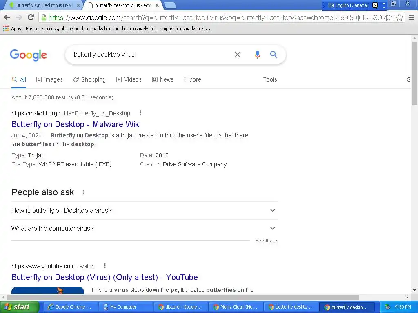This screenshot has width=418, height=313.
Task: Click the horizontal scrollbar right arrow
Action: (x=407, y=297)
